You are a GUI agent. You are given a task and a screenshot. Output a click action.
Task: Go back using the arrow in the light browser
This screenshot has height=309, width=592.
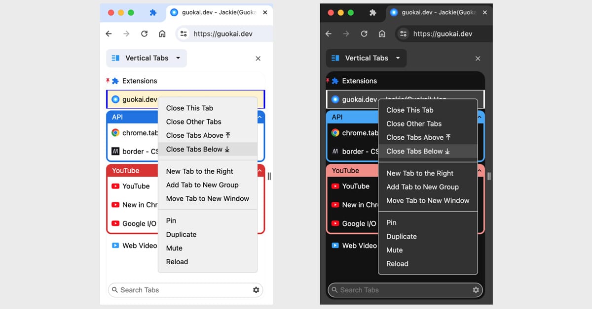(x=109, y=33)
